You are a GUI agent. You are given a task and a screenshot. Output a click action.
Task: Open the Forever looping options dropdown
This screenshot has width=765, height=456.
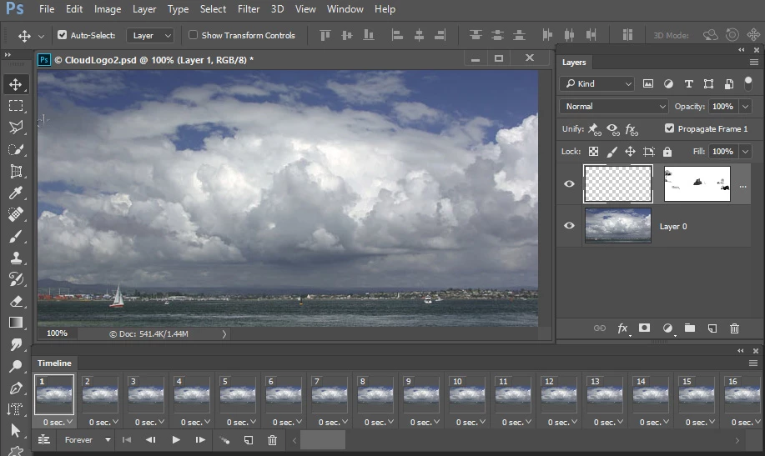[x=88, y=440]
